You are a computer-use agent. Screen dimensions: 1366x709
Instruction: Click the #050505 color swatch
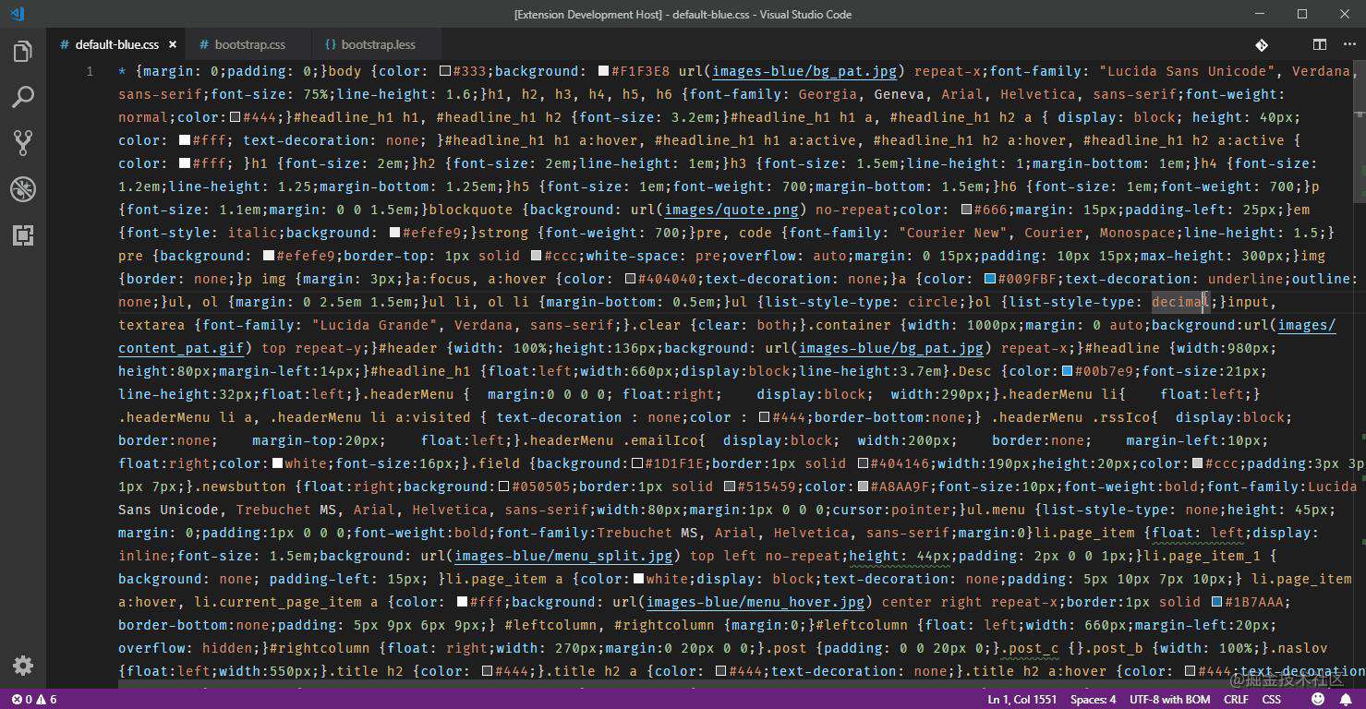[503, 487]
